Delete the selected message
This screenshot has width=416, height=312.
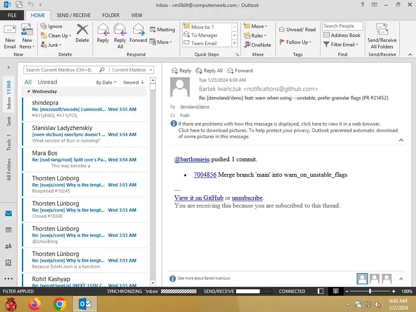point(82,33)
